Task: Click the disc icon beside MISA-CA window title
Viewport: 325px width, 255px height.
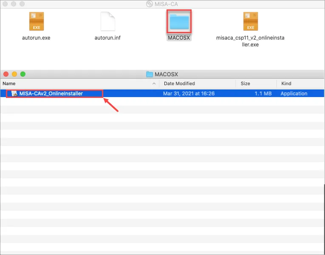Action: [x=149, y=4]
